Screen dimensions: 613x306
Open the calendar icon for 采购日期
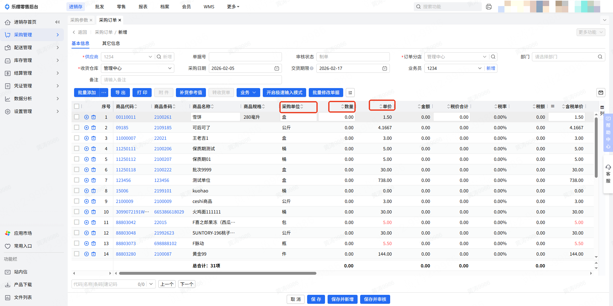pos(276,68)
